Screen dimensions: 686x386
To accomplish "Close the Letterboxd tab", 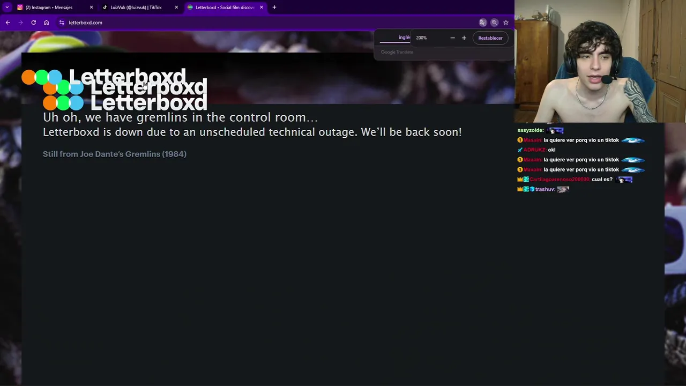I will point(262,8).
